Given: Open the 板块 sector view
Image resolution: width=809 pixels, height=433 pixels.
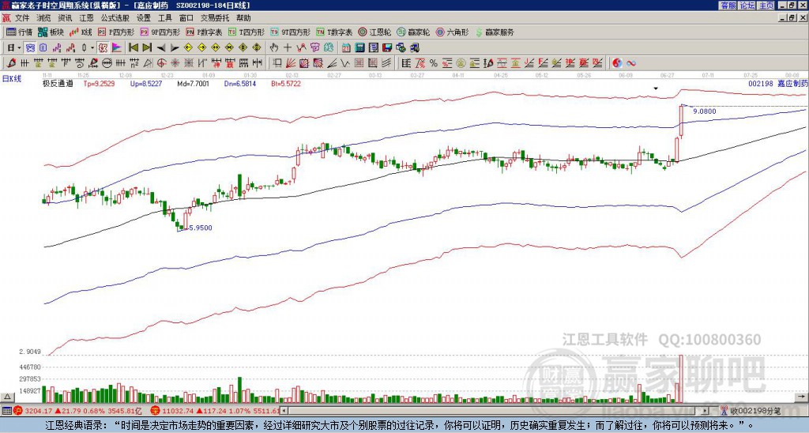Looking at the screenshot, I should pyautogui.click(x=51, y=32).
